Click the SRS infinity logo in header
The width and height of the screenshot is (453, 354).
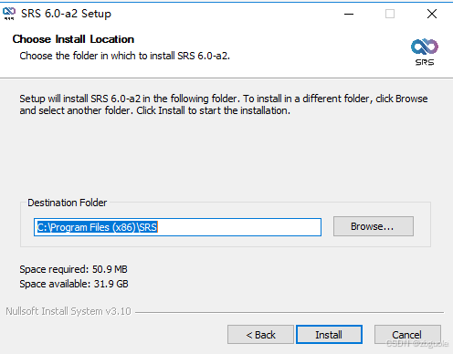pos(425,47)
